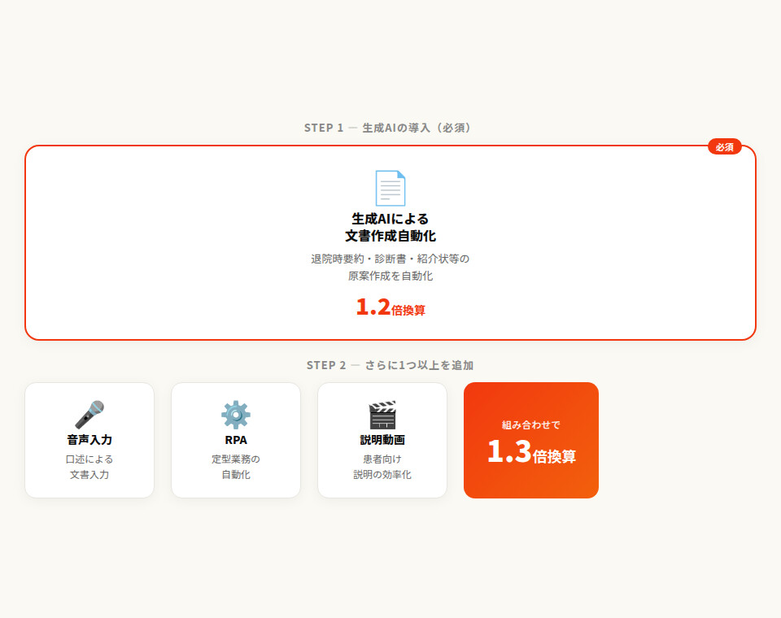Select the clapperboard icon on the 説明動画 card
Viewport: 781px width, 618px height.
pos(382,415)
